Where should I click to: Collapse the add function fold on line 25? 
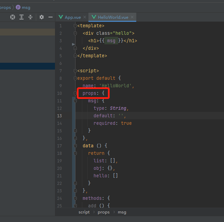75,206
